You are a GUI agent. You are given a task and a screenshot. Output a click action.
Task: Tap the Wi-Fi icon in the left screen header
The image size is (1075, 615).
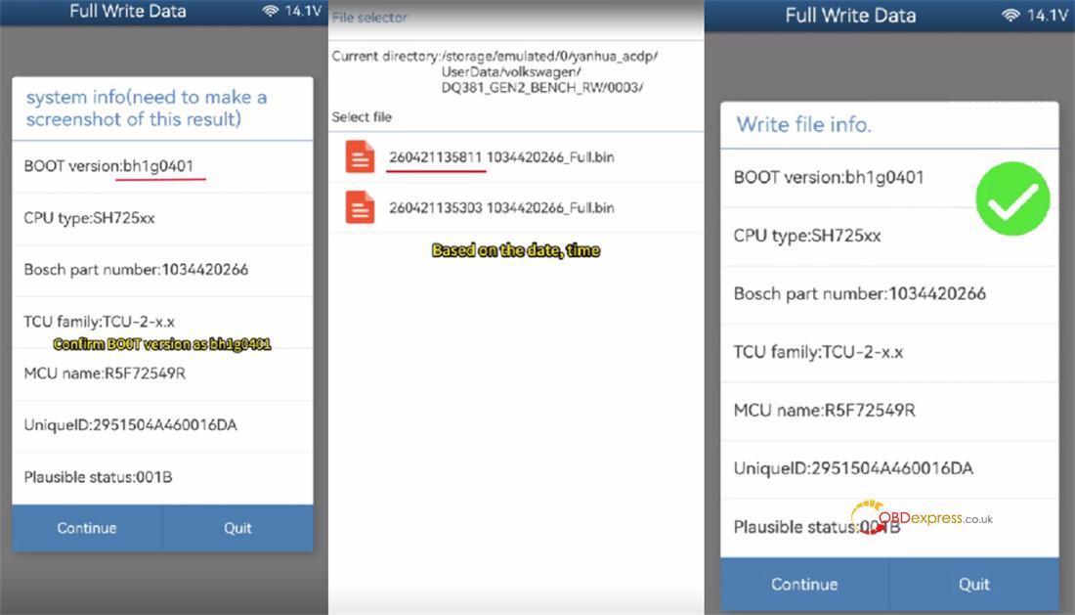[271, 12]
